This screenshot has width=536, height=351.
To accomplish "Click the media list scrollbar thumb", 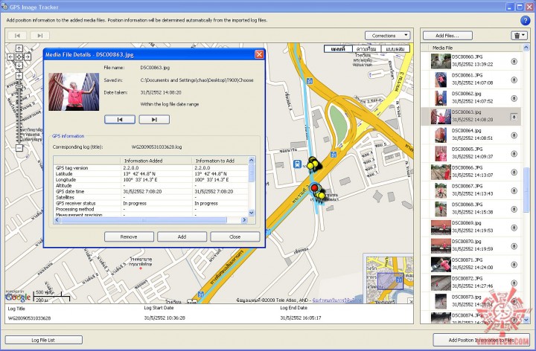I will tap(526, 190).
